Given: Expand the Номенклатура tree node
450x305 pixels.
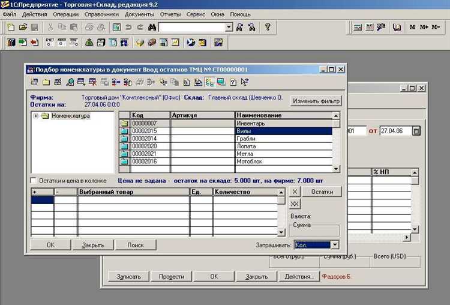Looking at the screenshot, I should pyautogui.click(x=36, y=116).
